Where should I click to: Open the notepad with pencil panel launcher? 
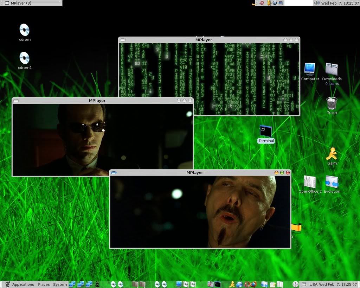(x=272, y=284)
